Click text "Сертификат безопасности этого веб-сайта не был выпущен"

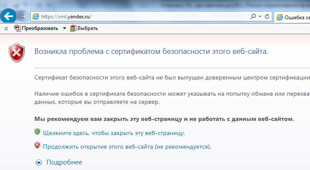click(119, 78)
